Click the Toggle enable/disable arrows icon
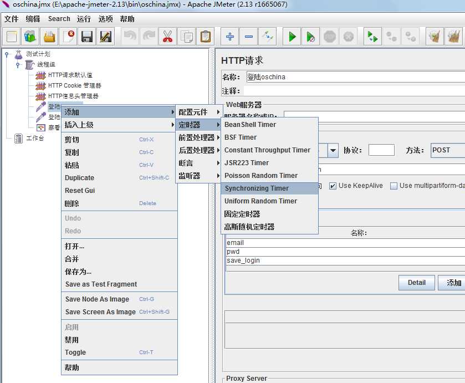465x383 pixels. coord(268,37)
